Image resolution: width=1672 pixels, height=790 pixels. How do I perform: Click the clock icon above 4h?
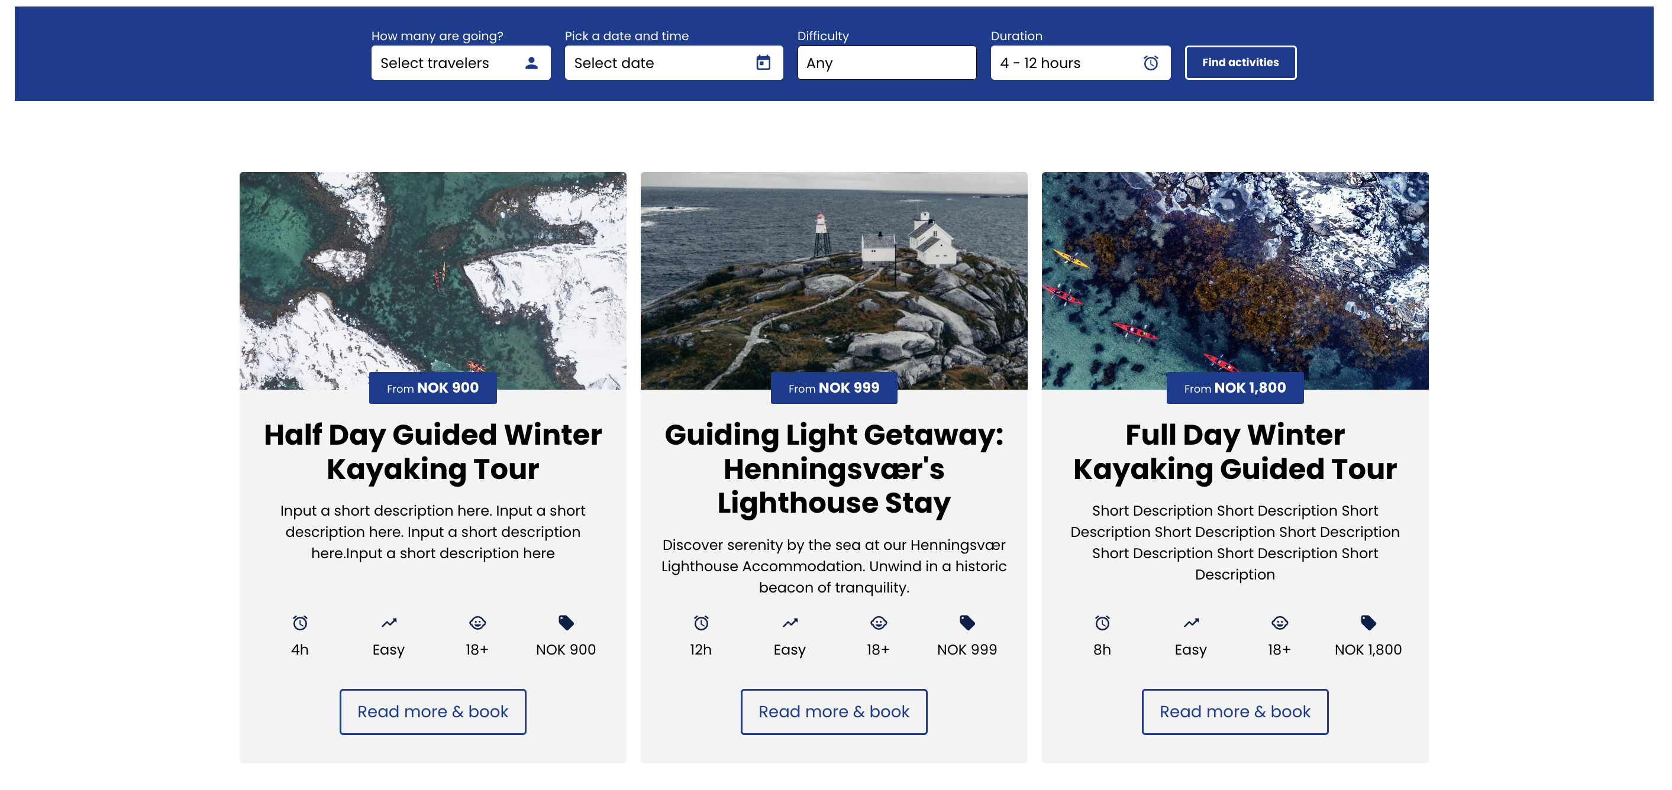pos(300,623)
